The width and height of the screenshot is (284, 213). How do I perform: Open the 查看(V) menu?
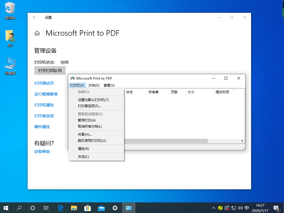109,85
